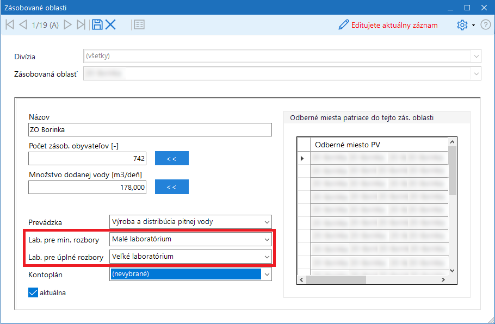Go to next record
495x324 pixels.
tap(68, 24)
